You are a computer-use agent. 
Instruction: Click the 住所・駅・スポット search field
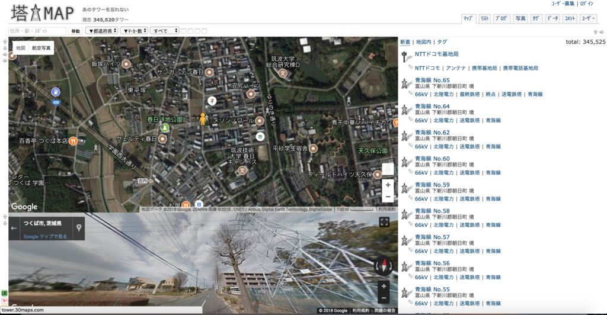coord(37,31)
